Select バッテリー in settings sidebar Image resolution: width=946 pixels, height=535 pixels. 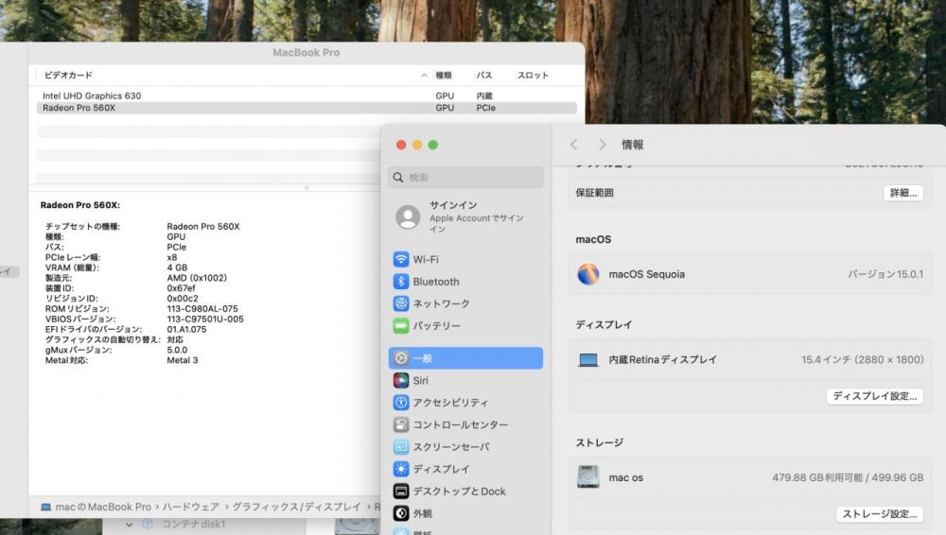click(465, 326)
